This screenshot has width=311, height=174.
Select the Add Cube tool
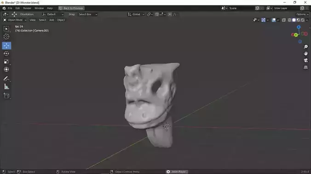coord(6,96)
